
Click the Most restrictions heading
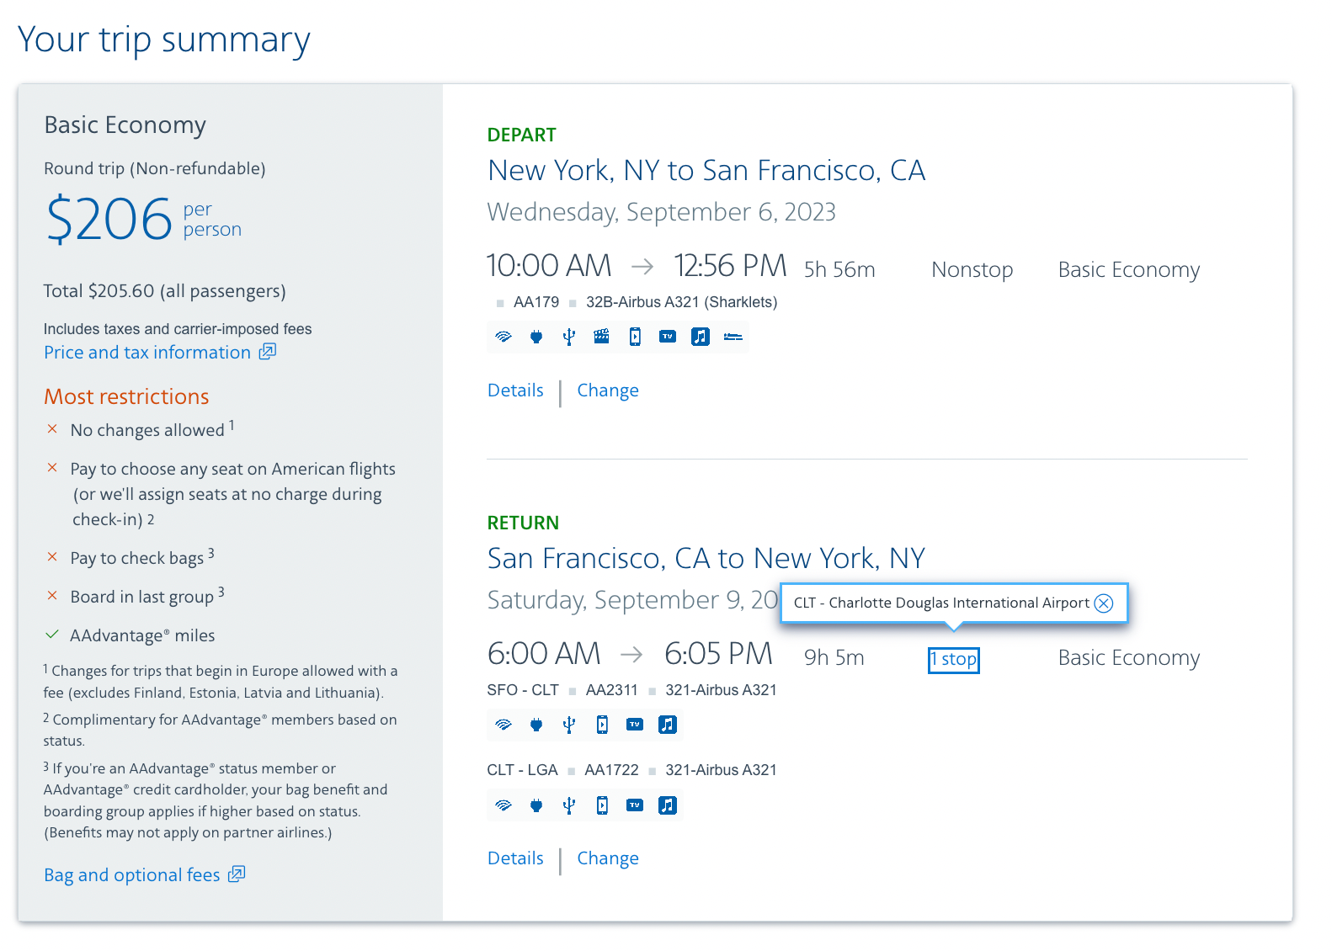click(126, 396)
